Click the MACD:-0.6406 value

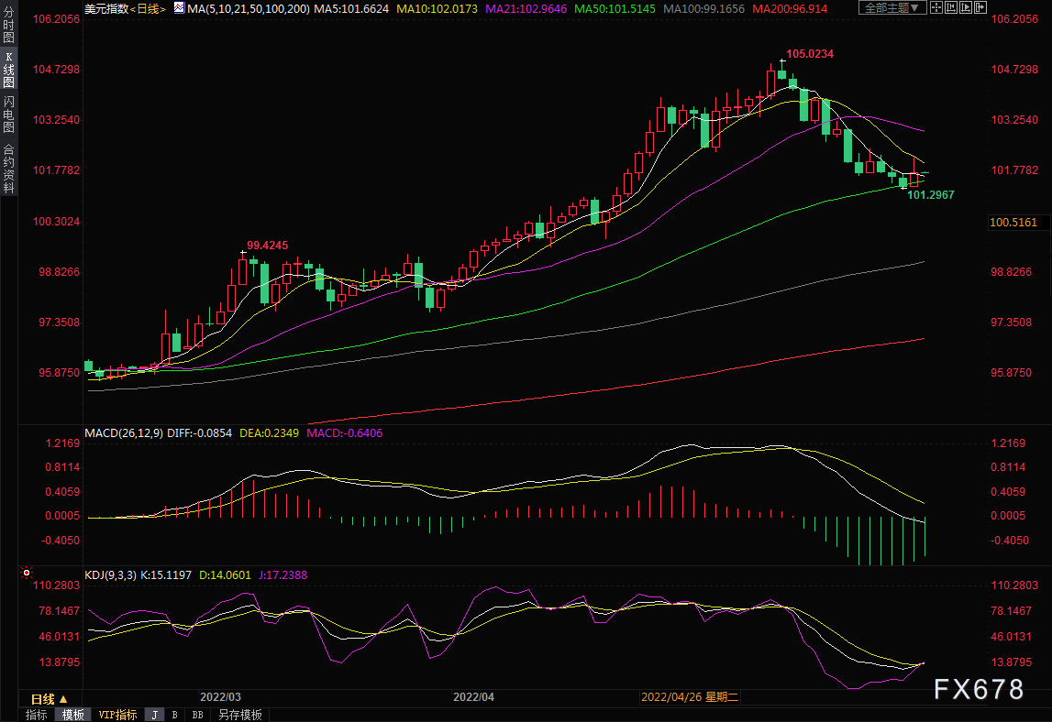point(344,433)
